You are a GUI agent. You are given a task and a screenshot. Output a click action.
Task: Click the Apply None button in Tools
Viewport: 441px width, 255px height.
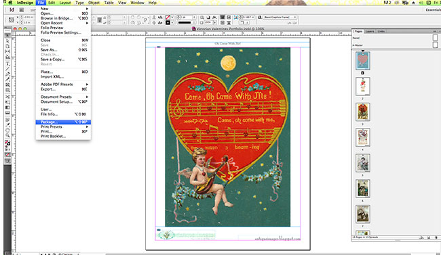pos(7,155)
